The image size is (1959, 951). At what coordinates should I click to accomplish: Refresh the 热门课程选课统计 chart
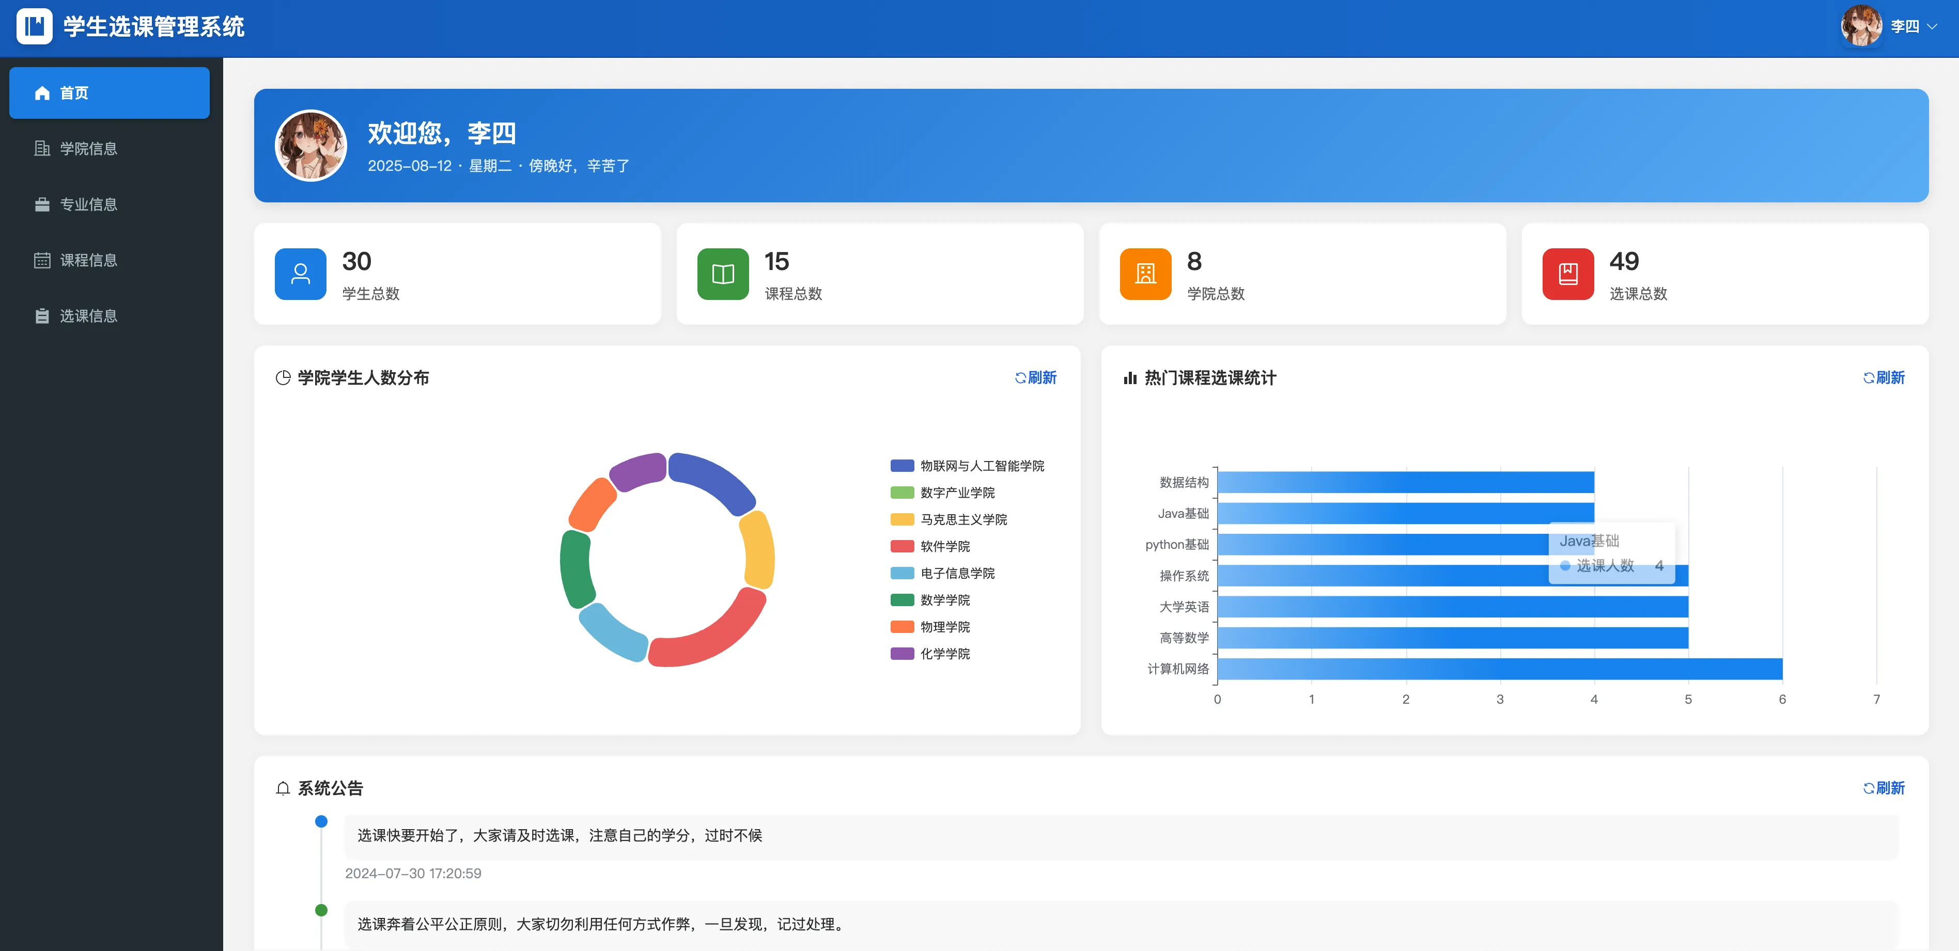tap(1884, 378)
